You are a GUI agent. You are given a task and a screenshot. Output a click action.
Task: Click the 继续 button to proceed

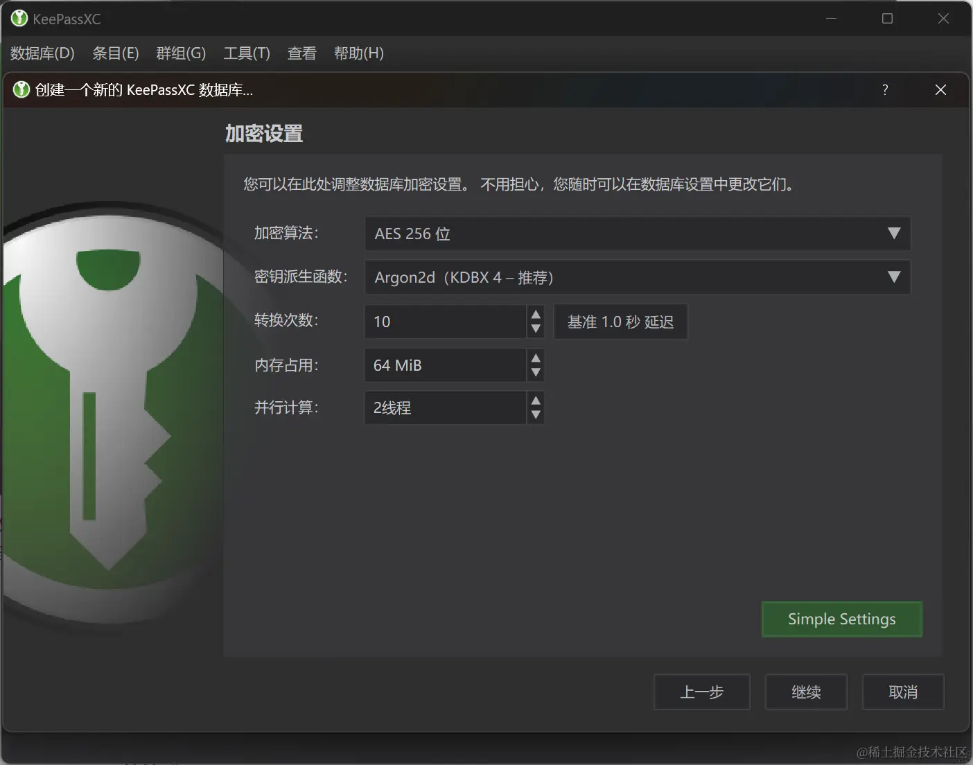tap(806, 692)
